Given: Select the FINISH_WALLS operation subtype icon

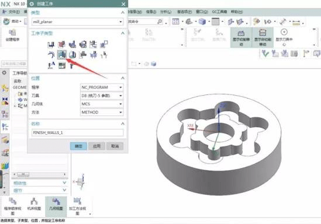Looking at the screenshot, I should click(61, 54).
